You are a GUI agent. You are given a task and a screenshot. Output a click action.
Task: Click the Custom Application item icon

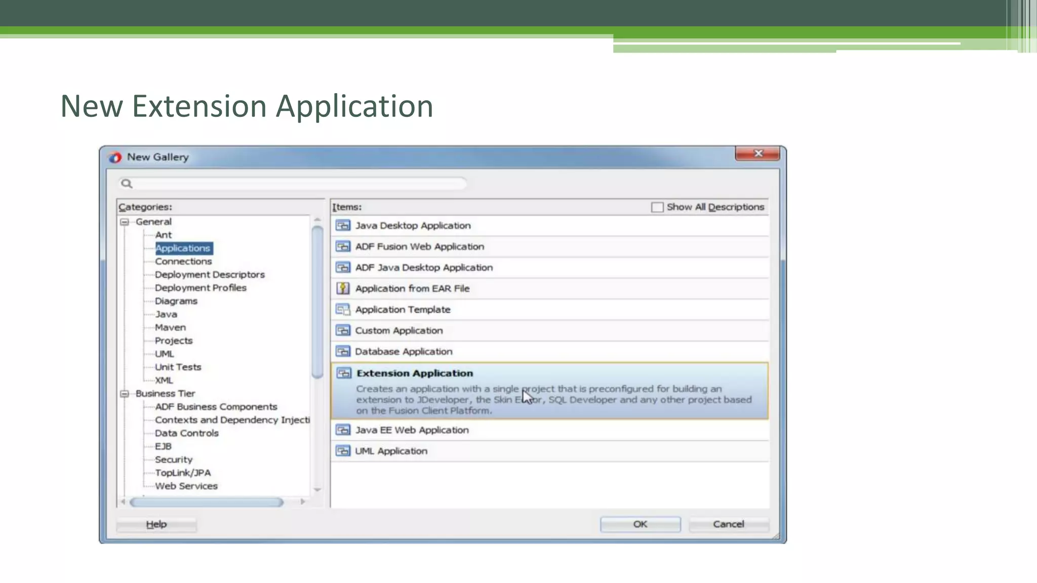click(x=343, y=330)
